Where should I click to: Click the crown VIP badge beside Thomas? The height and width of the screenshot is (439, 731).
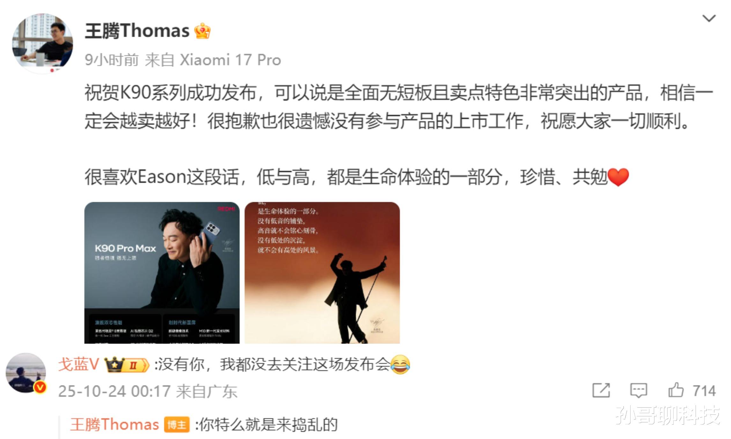[203, 31]
